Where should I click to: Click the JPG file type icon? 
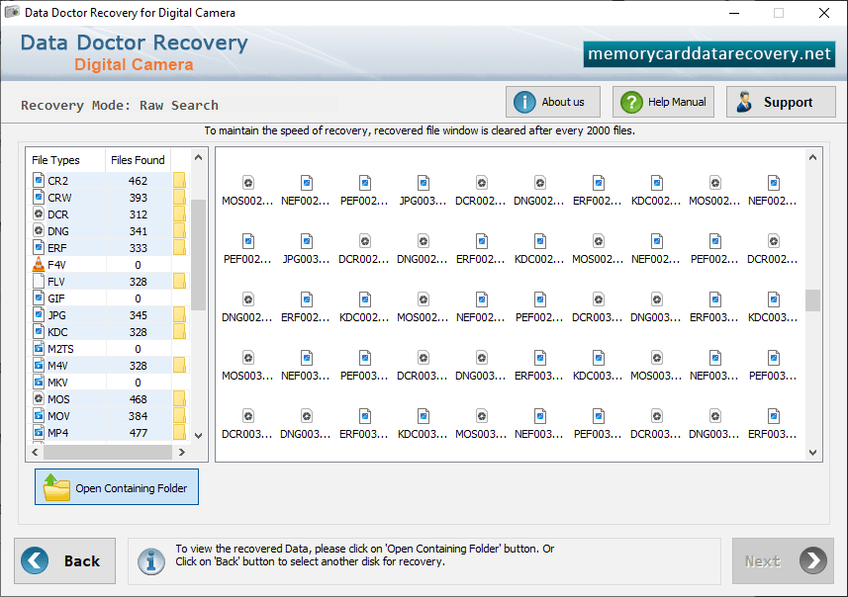(x=39, y=314)
